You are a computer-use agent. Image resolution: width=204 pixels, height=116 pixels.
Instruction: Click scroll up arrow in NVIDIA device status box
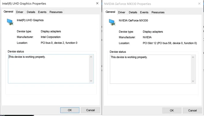pyautogui.click(x=193, y=57)
